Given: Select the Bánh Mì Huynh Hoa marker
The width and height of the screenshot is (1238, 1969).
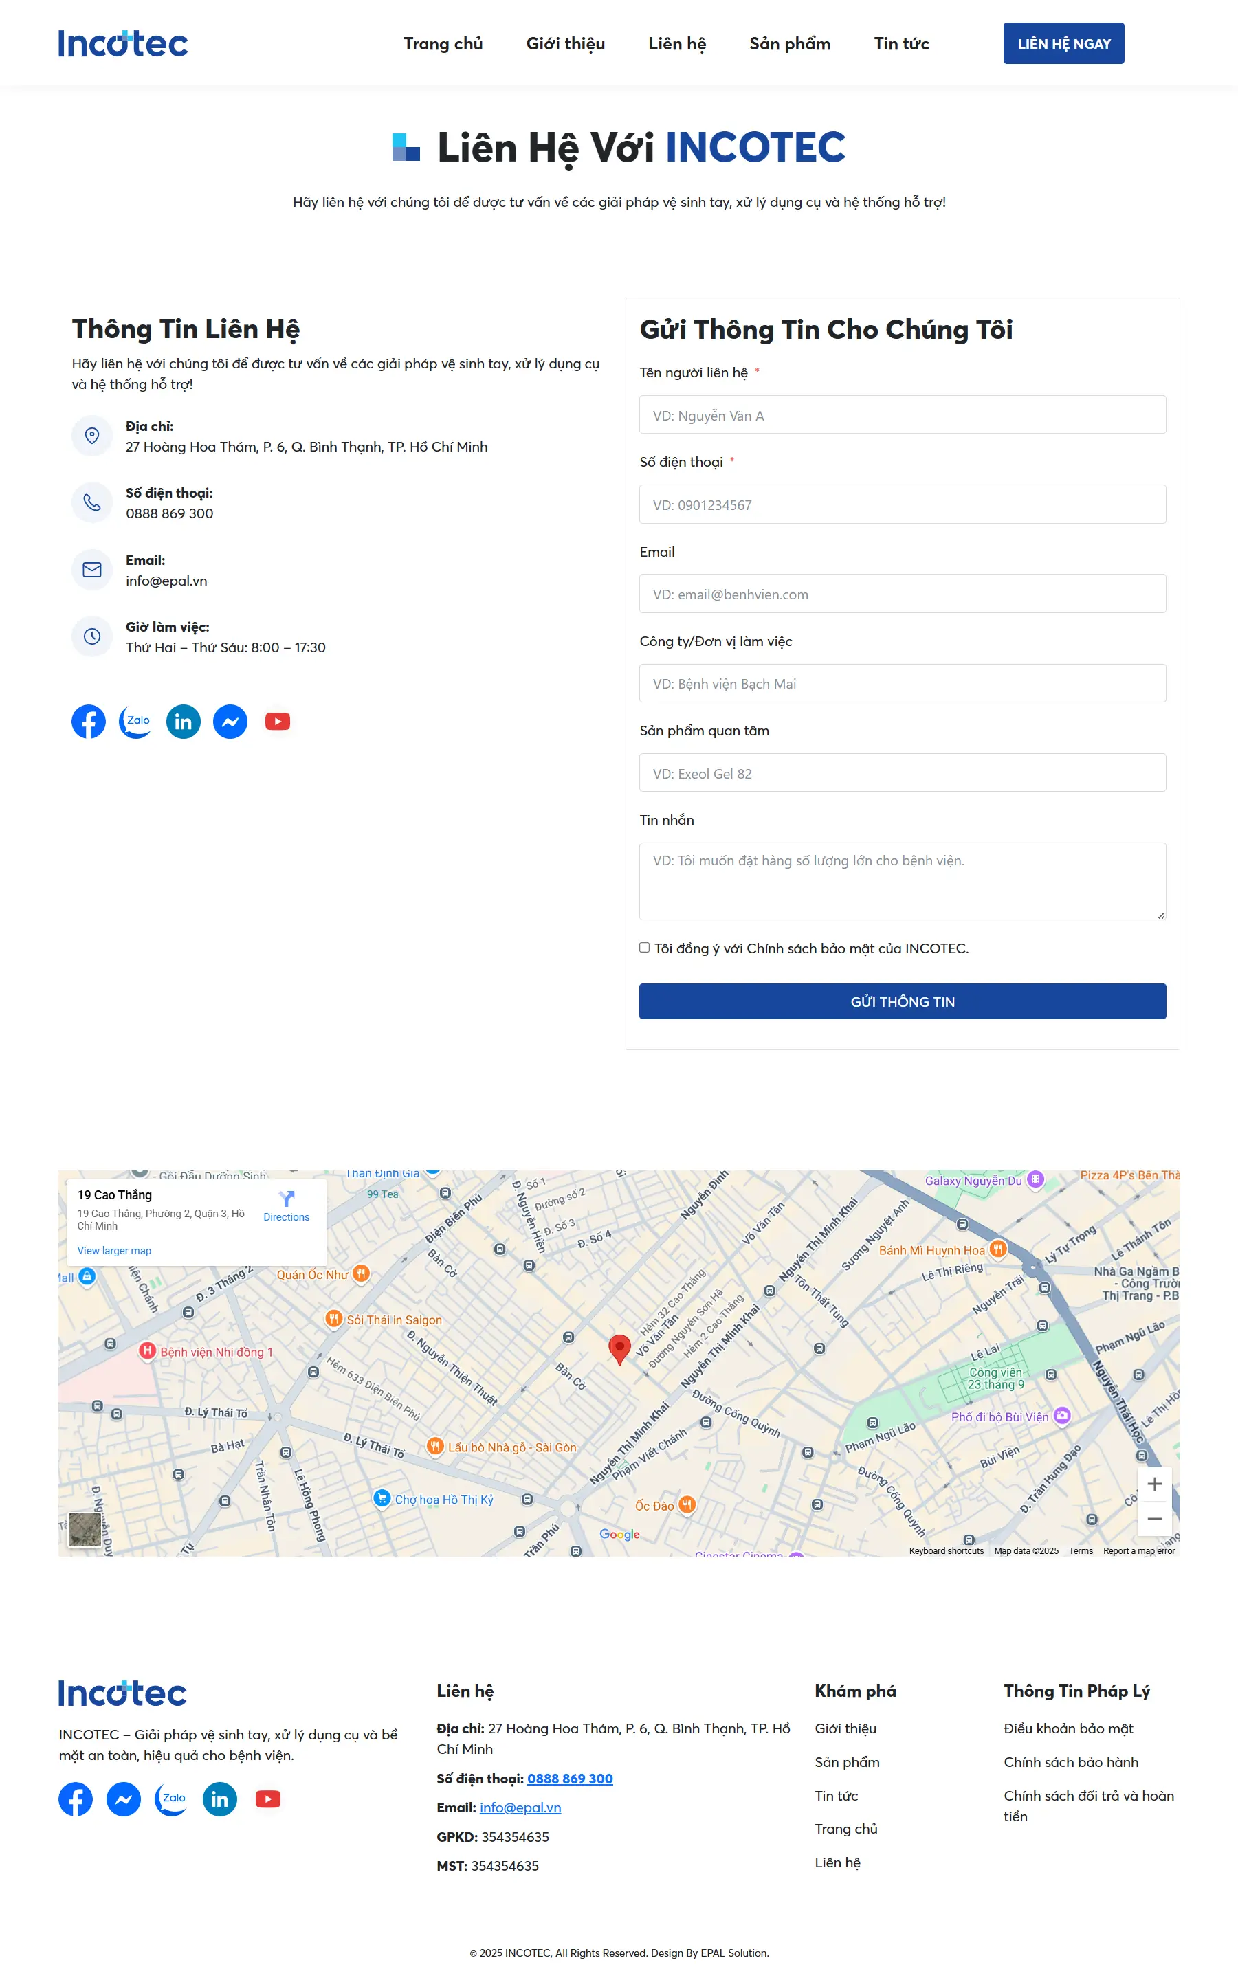Looking at the screenshot, I should pos(997,1249).
